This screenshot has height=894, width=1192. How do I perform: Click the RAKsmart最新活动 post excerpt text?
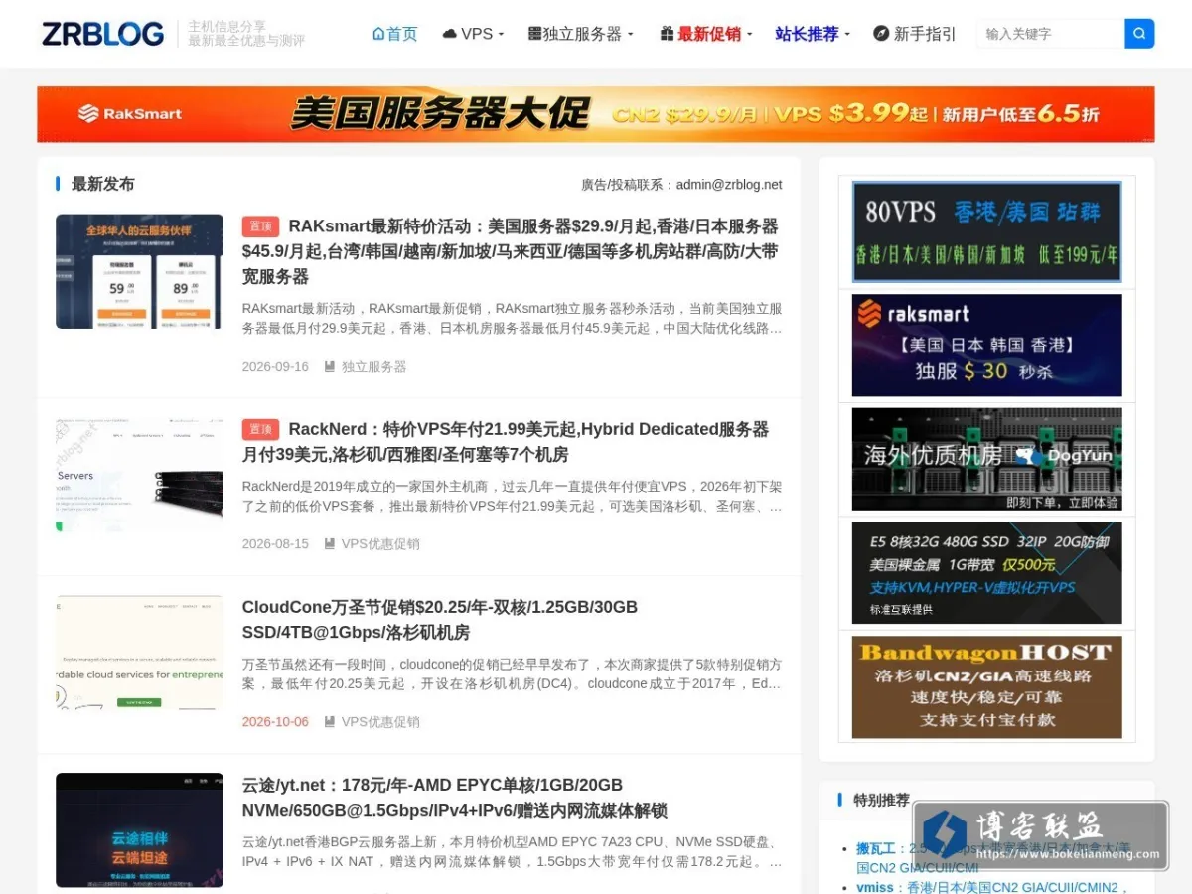coord(512,318)
